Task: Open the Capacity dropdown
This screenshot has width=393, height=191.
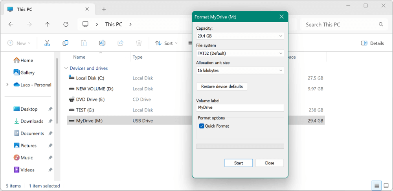Action: (240, 36)
